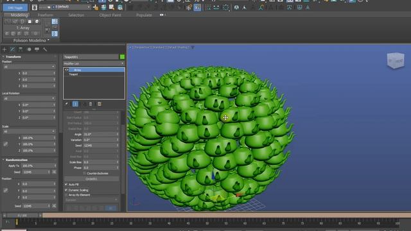Toggle the upper blue ribbon stack button

pyautogui.click(x=55, y=21)
